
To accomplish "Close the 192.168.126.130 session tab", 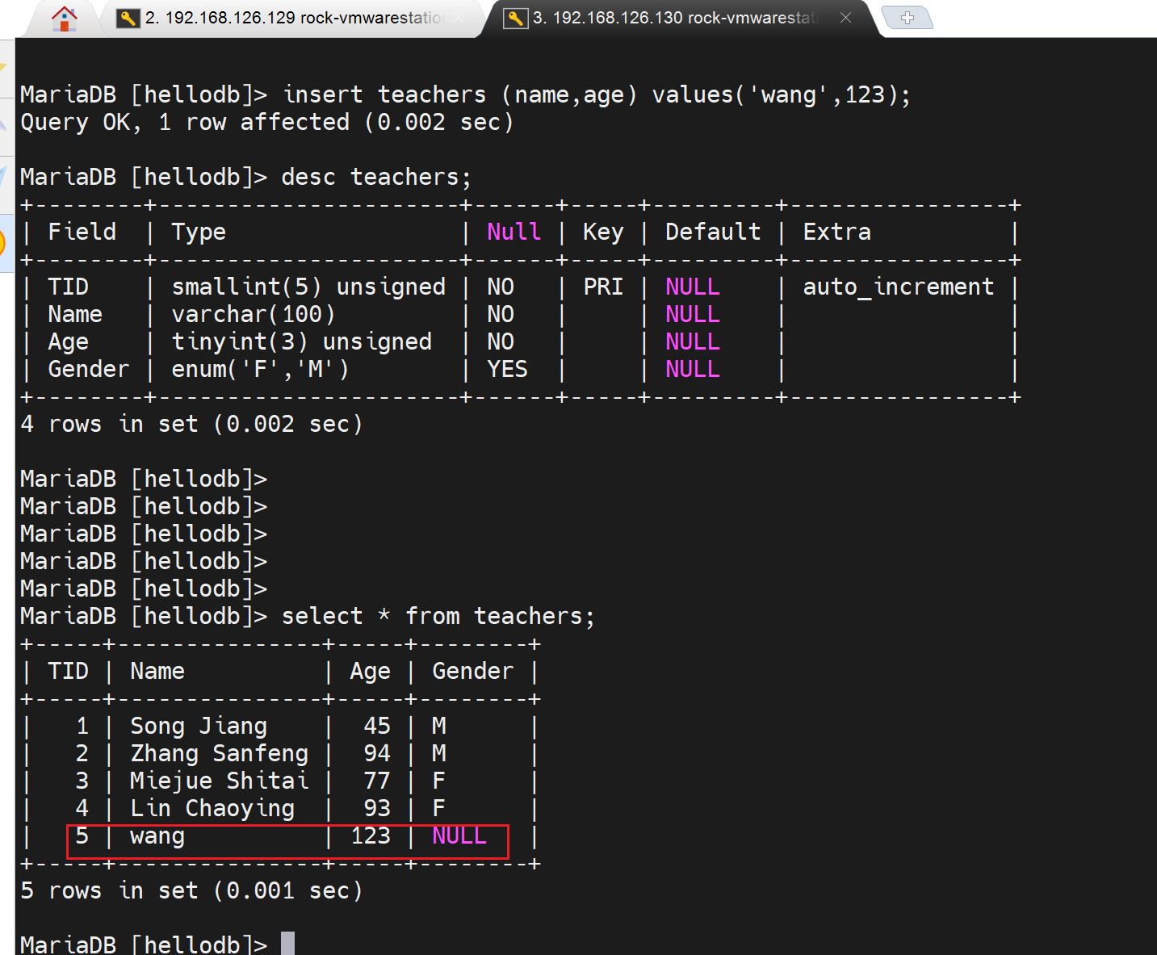I will pos(845,17).
